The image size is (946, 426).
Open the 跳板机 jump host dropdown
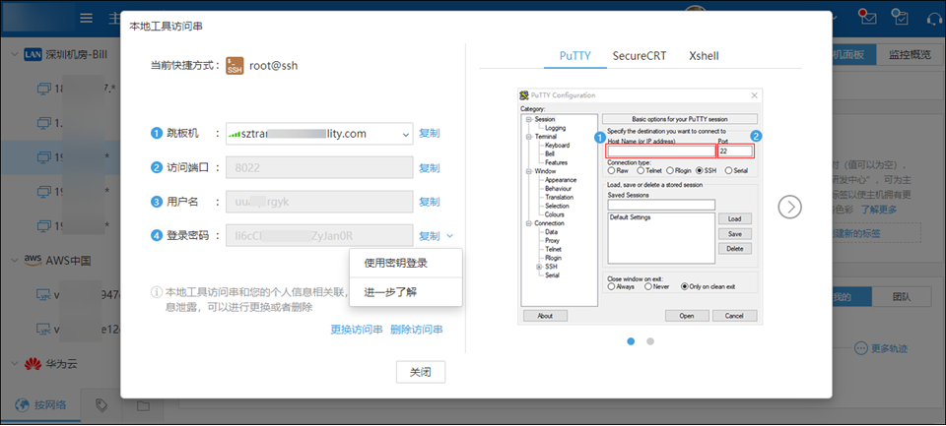tap(319, 135)
